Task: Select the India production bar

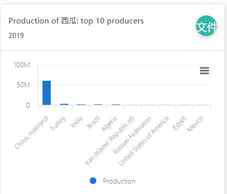Action: (x=81, y=105)
